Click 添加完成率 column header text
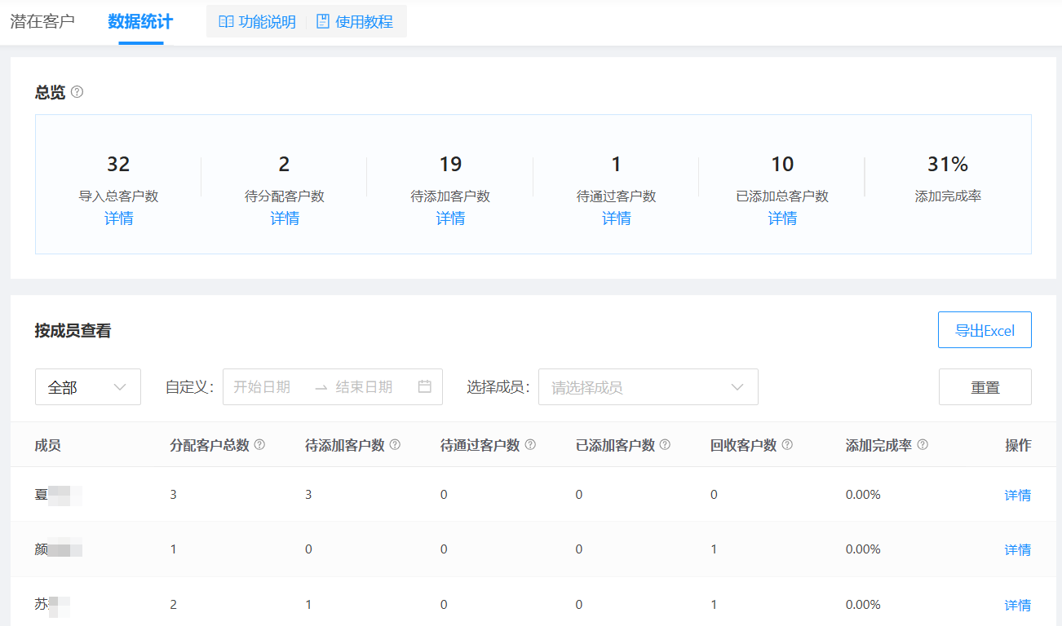 pyautogui.click(x=878, y=445)
